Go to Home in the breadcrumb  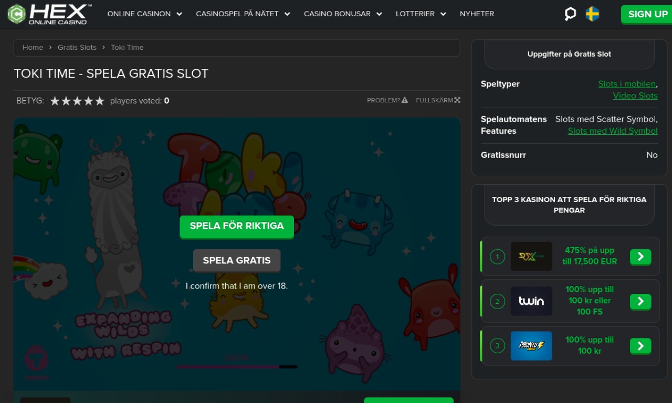(x=33, y=47)
